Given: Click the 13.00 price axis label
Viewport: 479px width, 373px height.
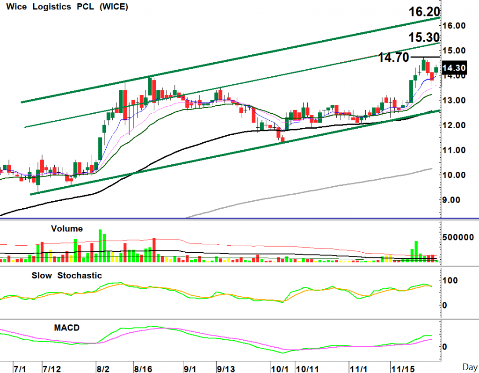Looking at the screenshot, I should point(454,100).
